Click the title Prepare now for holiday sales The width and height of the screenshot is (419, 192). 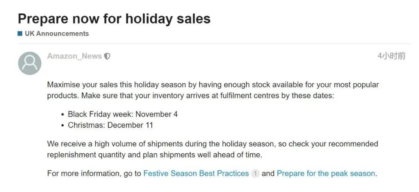(114, 18)
